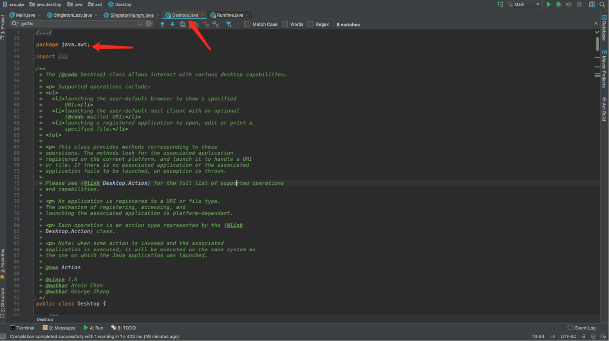Click src.zip in the breadcrumb bar

(x=13, y=4)
